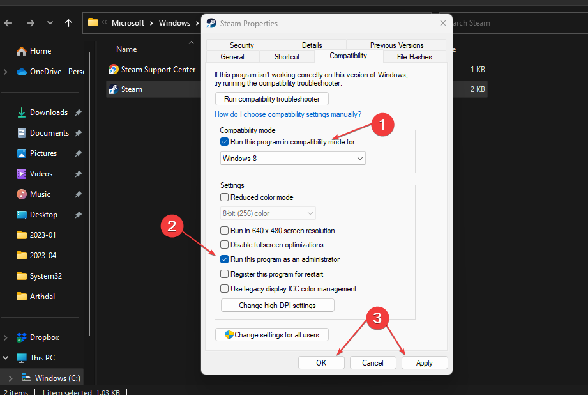Expand the chevron after Microsoft in the breadcrumb

click(151, 23)
